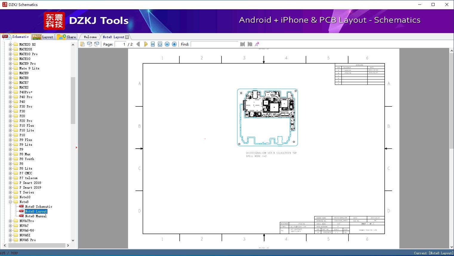Click the DZKJ logo in banner
This screenshot has height=256, width=454.
(54, 21)
